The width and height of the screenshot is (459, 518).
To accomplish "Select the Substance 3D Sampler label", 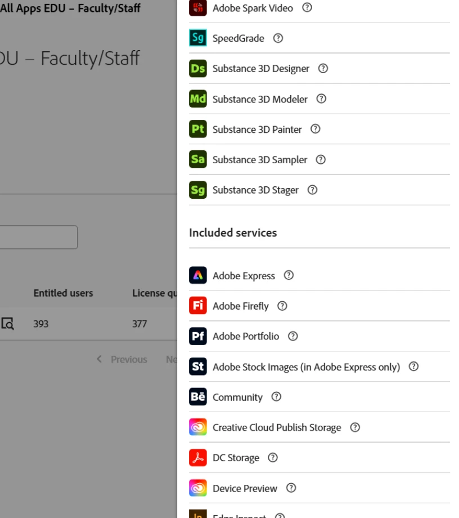I will tap(260, 160).
